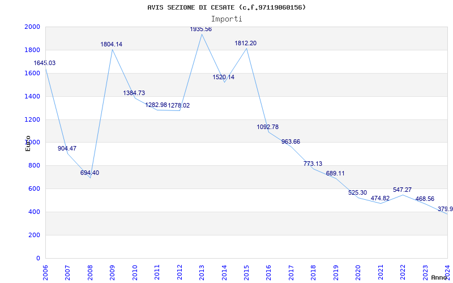Viewport: 453px width, 283px height.
Task: Select the peak value 1935.56
Action: 201,29
